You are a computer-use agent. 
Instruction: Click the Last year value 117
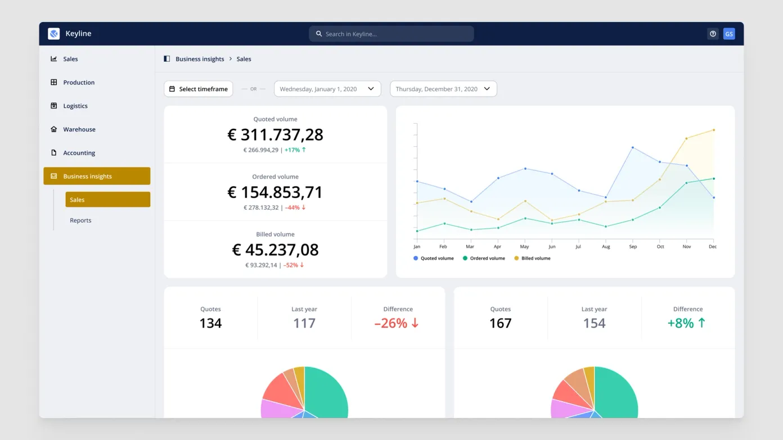point(304,323)
